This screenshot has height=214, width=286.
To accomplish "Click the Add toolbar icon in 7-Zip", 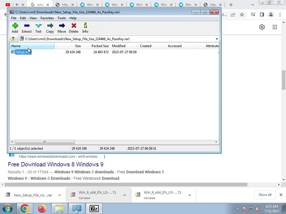I will (x=15, y=28).
